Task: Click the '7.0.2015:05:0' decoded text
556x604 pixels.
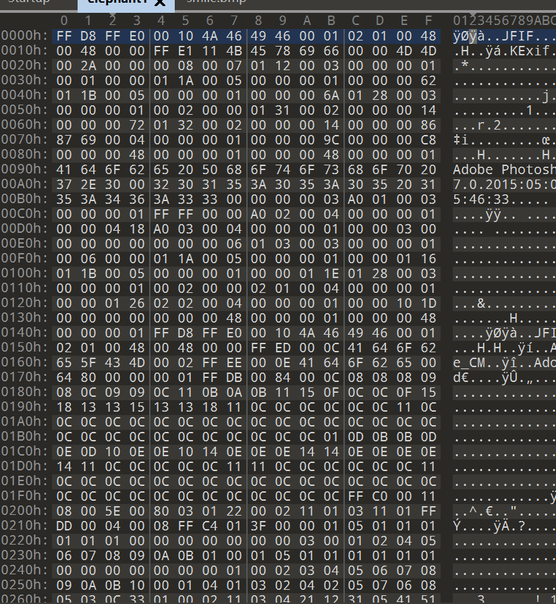Action: tap(505, 184)
